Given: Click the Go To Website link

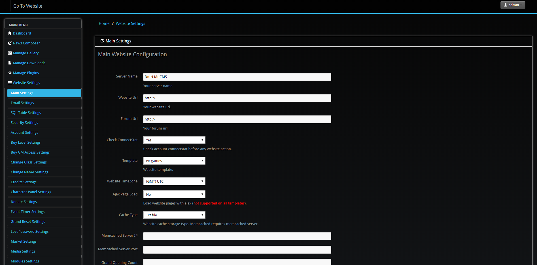Looking at the screenshot, I should point(28,6).
